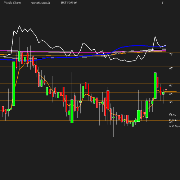The image size is (180, 180).
Task: Click the 'munafasutra.in' source label
Action: (40, 3)
